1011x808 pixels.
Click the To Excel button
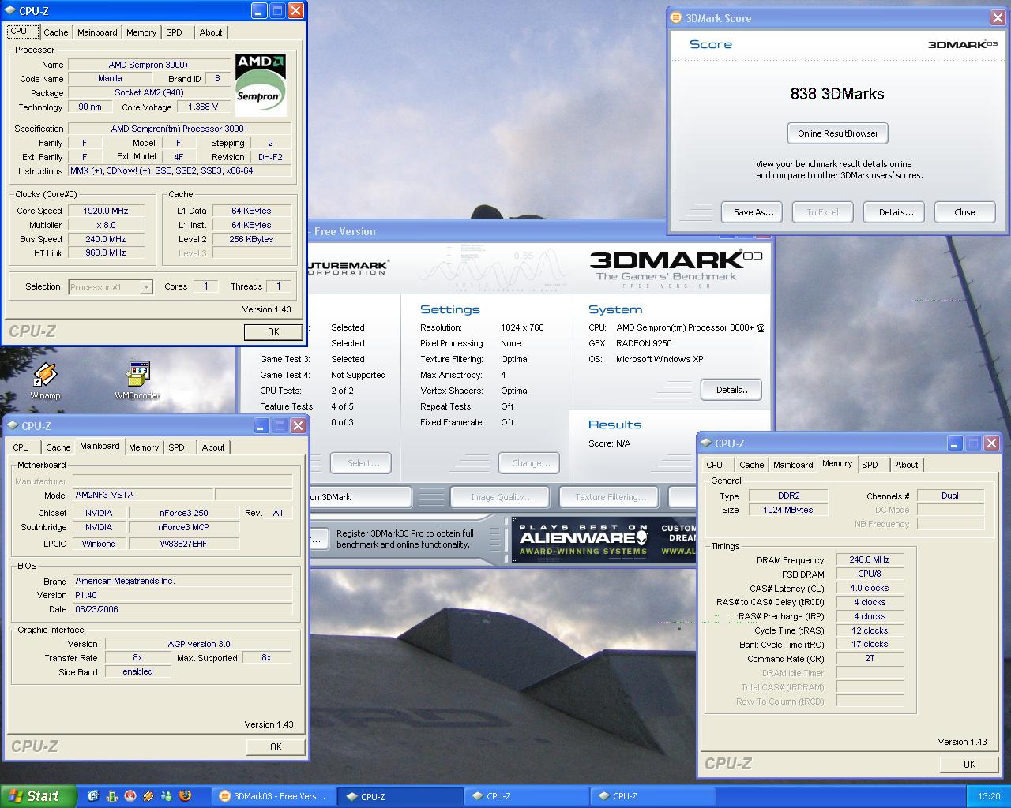coord(822,212)
